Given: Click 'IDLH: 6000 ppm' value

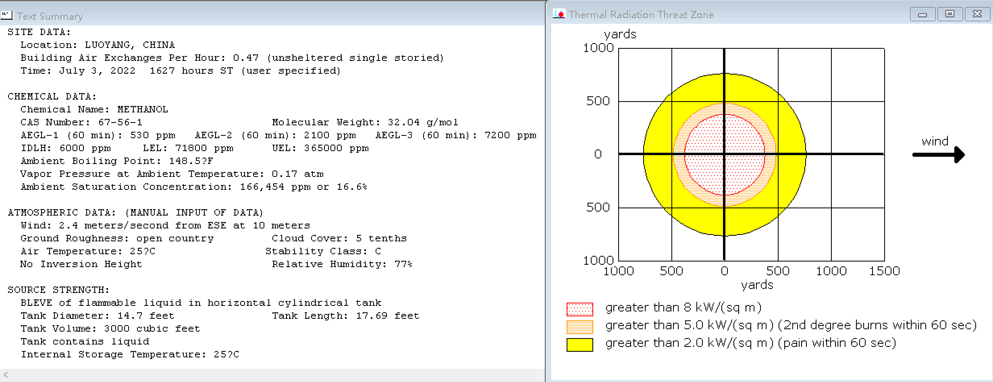Looking at the screenshot, I should tap(65, 148).
